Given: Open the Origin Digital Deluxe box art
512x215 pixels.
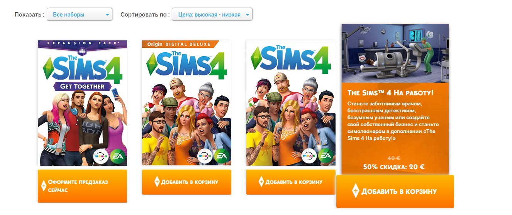Looking at the screenshot, I should (186, 103).
